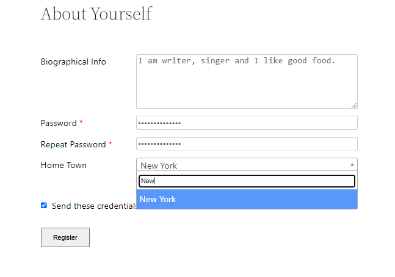395x277 pixels.
Task: Click the Biographical Info label
Action: coord(73,61)
